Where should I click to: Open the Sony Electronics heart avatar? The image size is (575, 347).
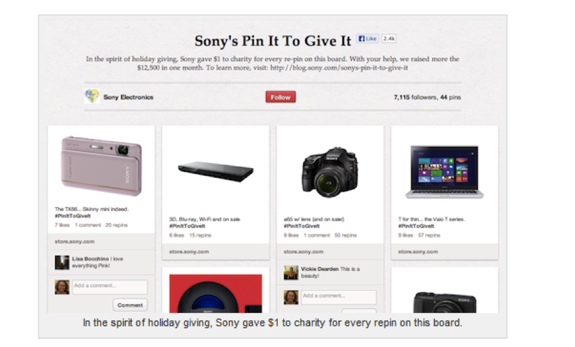coord(91,96)
